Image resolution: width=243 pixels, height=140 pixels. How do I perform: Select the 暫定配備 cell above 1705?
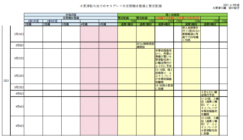coord(127,18)
